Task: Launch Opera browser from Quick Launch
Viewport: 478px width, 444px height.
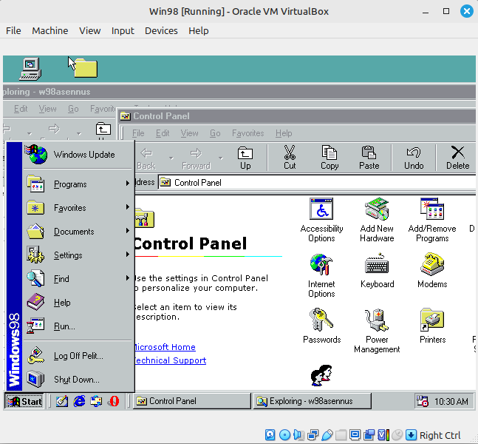Action: tap(114, 401)
